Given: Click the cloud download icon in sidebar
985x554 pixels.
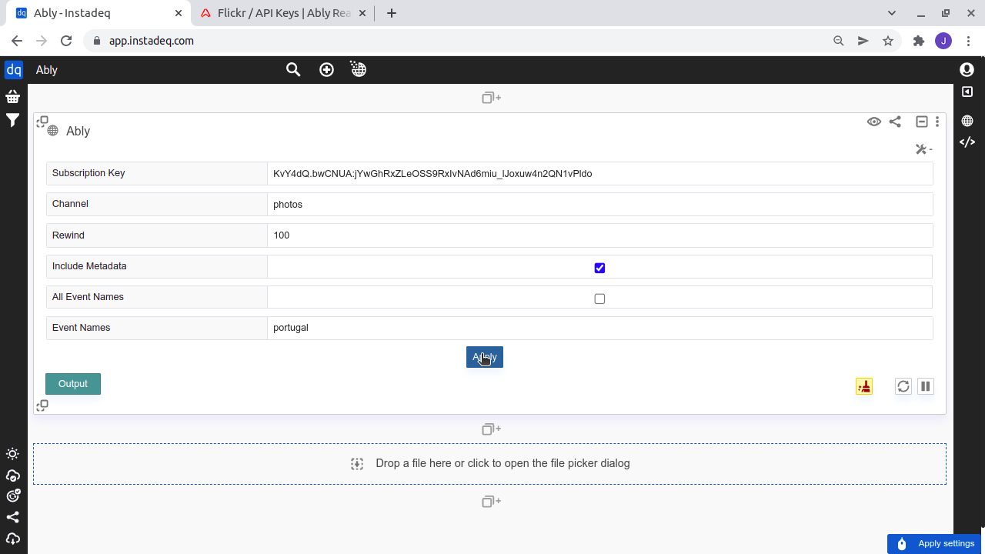Looking at the screenshot, I should [12, 539].
